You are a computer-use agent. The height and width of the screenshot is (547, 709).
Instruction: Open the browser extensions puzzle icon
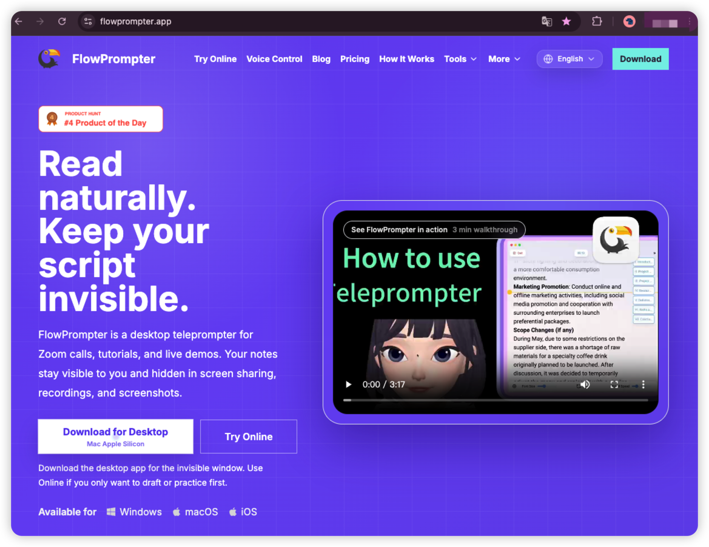tap(597, 21)
